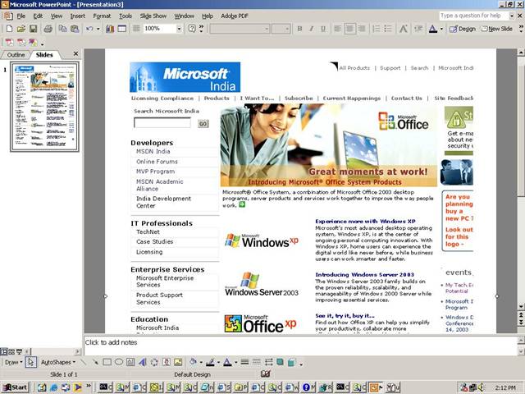Toggle Bold formatting

299,29
